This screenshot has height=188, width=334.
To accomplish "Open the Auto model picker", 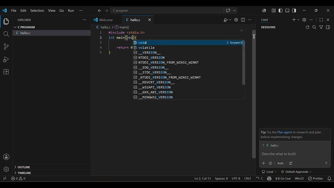I will (281, 163).
